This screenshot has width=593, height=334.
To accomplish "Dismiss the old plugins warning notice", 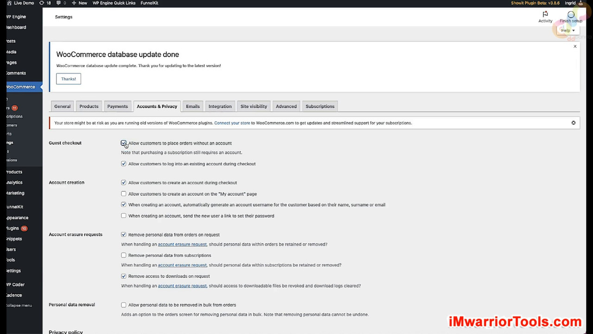I will pyautogui.click(x=574, y=123).
